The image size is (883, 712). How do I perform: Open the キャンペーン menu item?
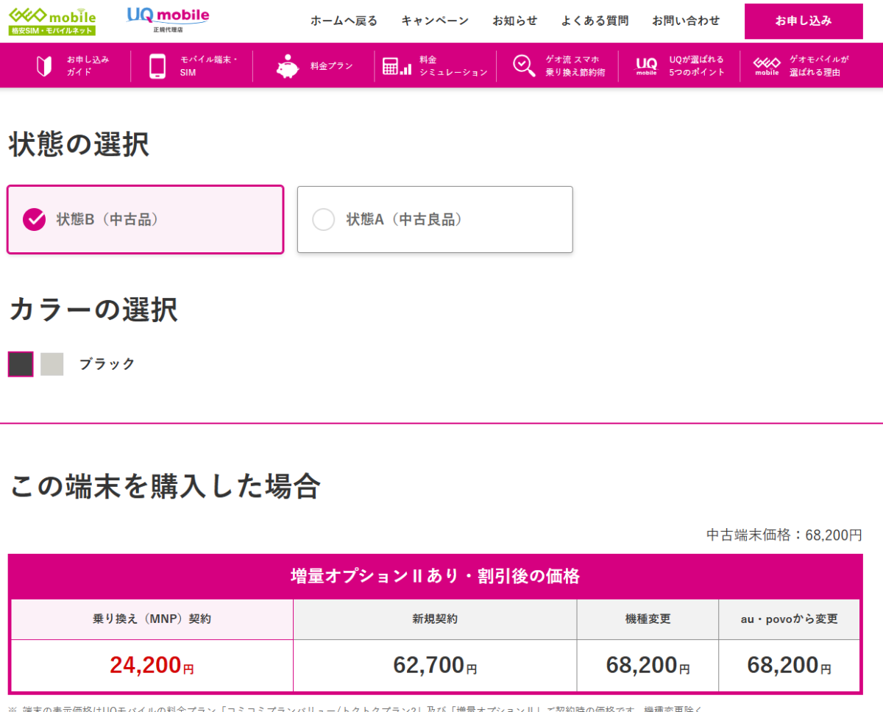coord(435,21)
